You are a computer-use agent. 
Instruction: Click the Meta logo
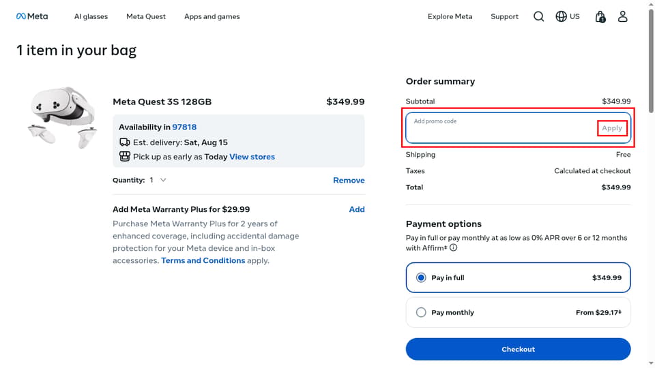[x=32, y=16]
